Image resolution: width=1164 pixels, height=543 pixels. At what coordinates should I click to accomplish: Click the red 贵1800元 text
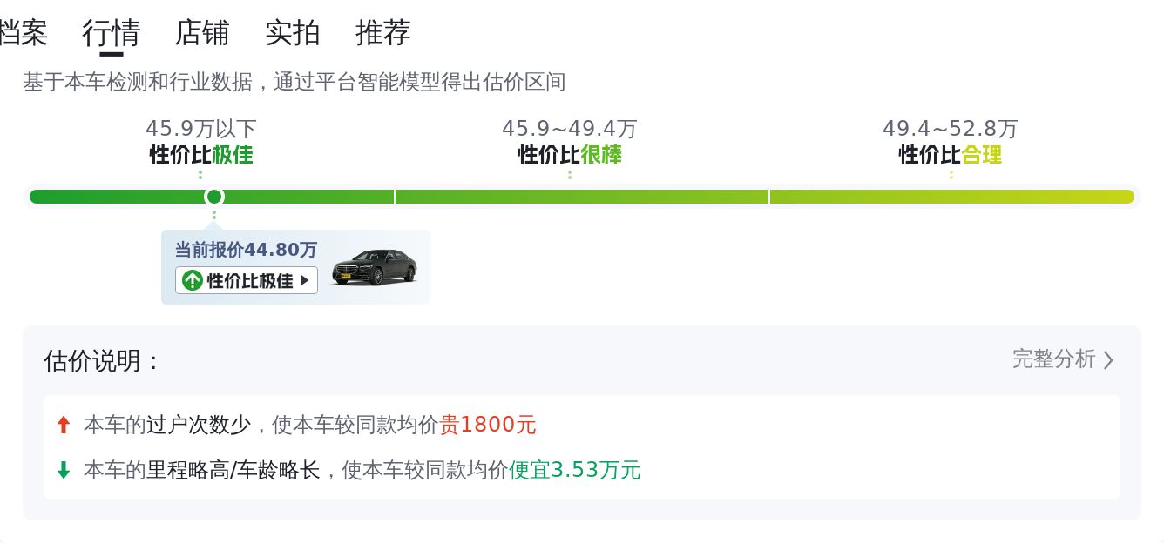(x=488, y=425)
